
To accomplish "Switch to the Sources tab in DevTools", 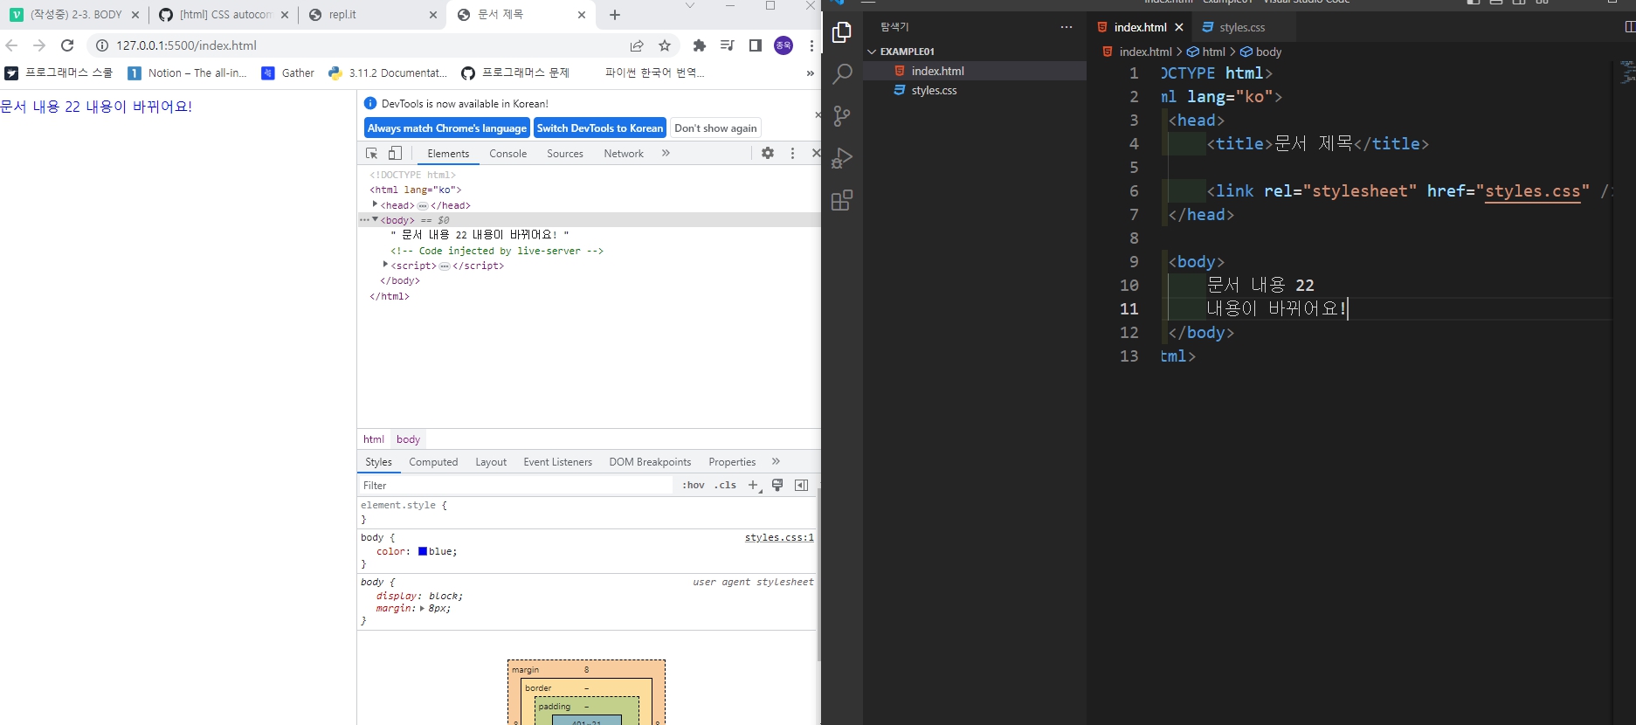I will point(565,154).
